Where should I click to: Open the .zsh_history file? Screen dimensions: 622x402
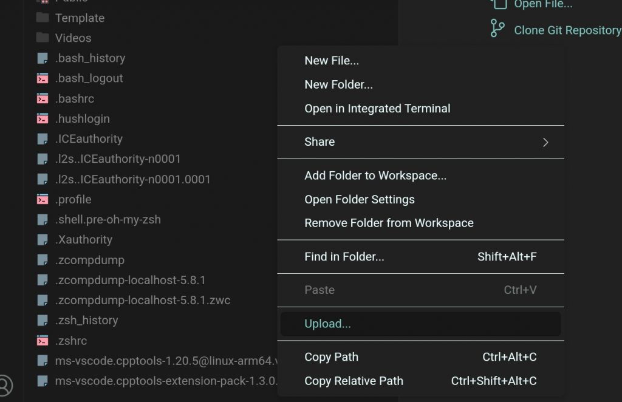86,320
